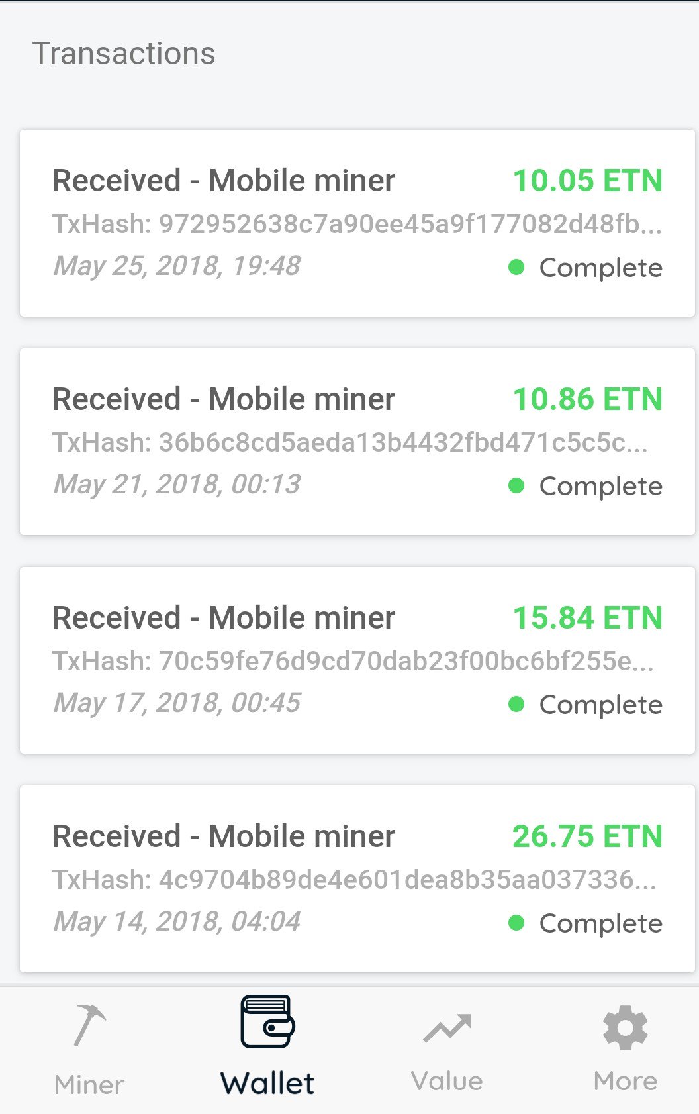Tap the Miner pickaxe icon
The width and height of the screenshot is (699, 1114).
(x=89, y=1025)
